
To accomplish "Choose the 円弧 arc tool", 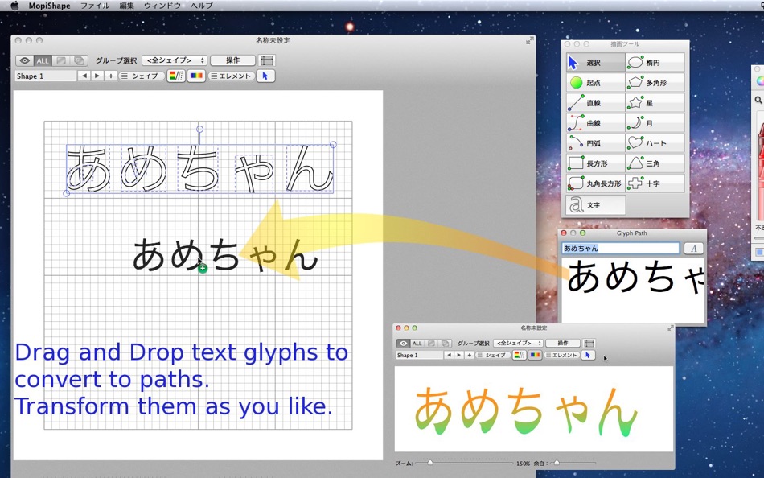I will pyautogui.click(x=595, y=143).
